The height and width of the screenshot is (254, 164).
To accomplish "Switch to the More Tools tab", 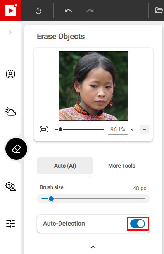I will pos(122,166).
